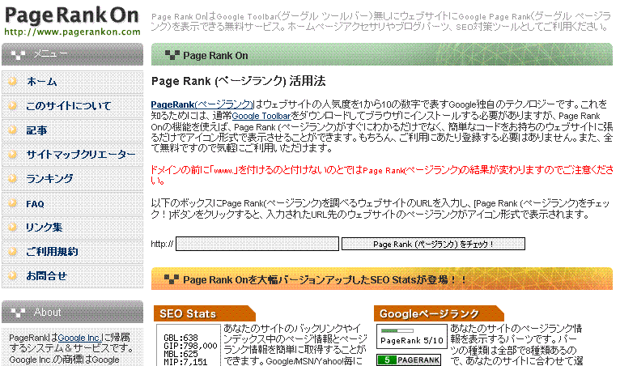The image size is (620, 366).
Task: Click the orange bullet beside ご利用規約
Action: tap(13, 251)
